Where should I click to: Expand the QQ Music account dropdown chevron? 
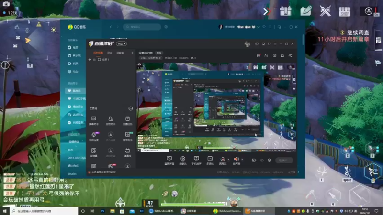[259, 27]
